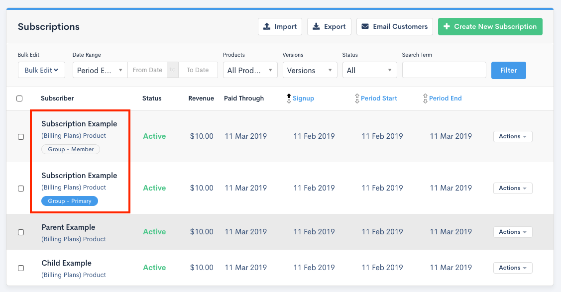The width and height of the screenshot is (561, 292).
Task: Open Actions menu for Child Example
Action: tap(512, 268)
